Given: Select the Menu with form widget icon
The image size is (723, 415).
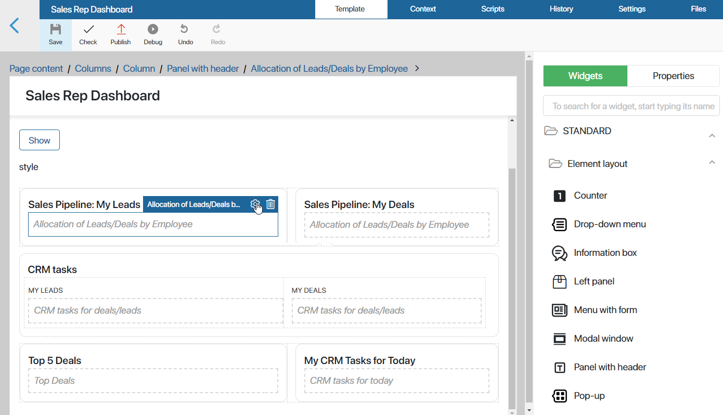Looking at the screenshot, I should (559, 310).
